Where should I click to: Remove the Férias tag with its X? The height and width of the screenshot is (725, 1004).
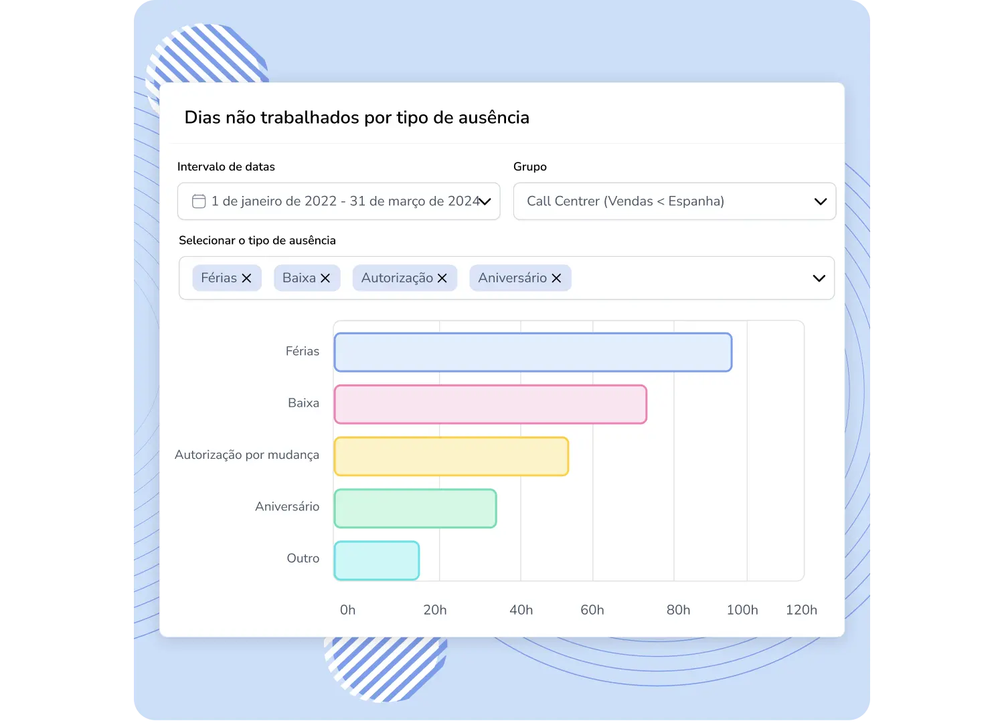(246, 278)
